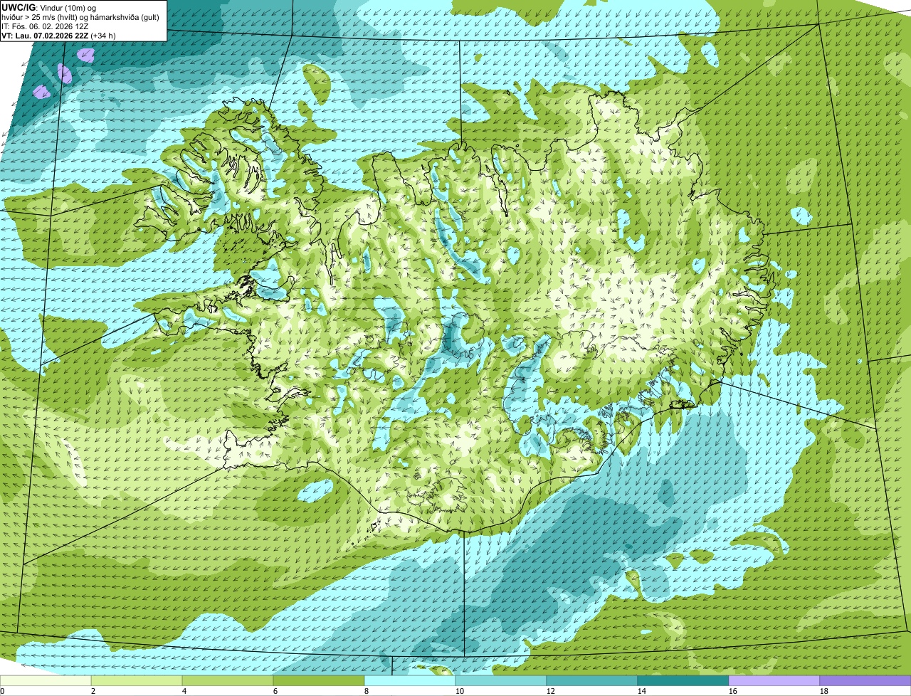Click the '10' tick label on the color scale

pyautogui.click(x=460, y=691)
